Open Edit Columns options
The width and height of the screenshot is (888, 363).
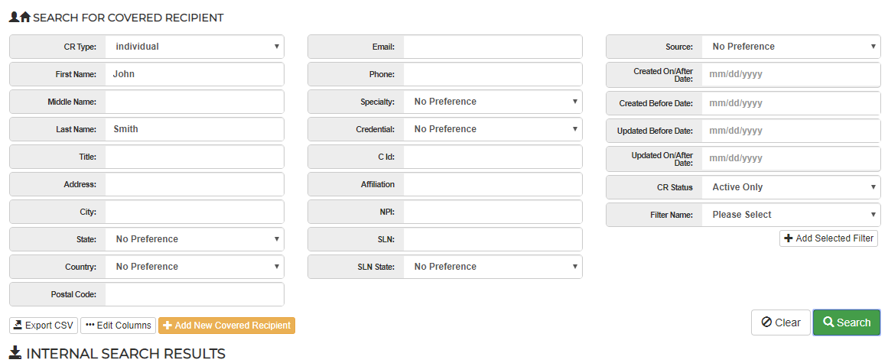coord(118,326)
